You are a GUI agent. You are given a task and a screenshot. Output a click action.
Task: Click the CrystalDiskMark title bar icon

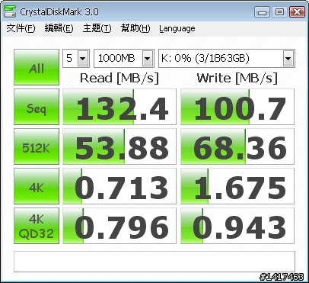pos(10,11)
